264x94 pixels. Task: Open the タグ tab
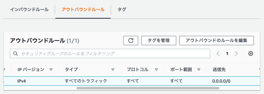pyautogui.click(x=122, y=10)
